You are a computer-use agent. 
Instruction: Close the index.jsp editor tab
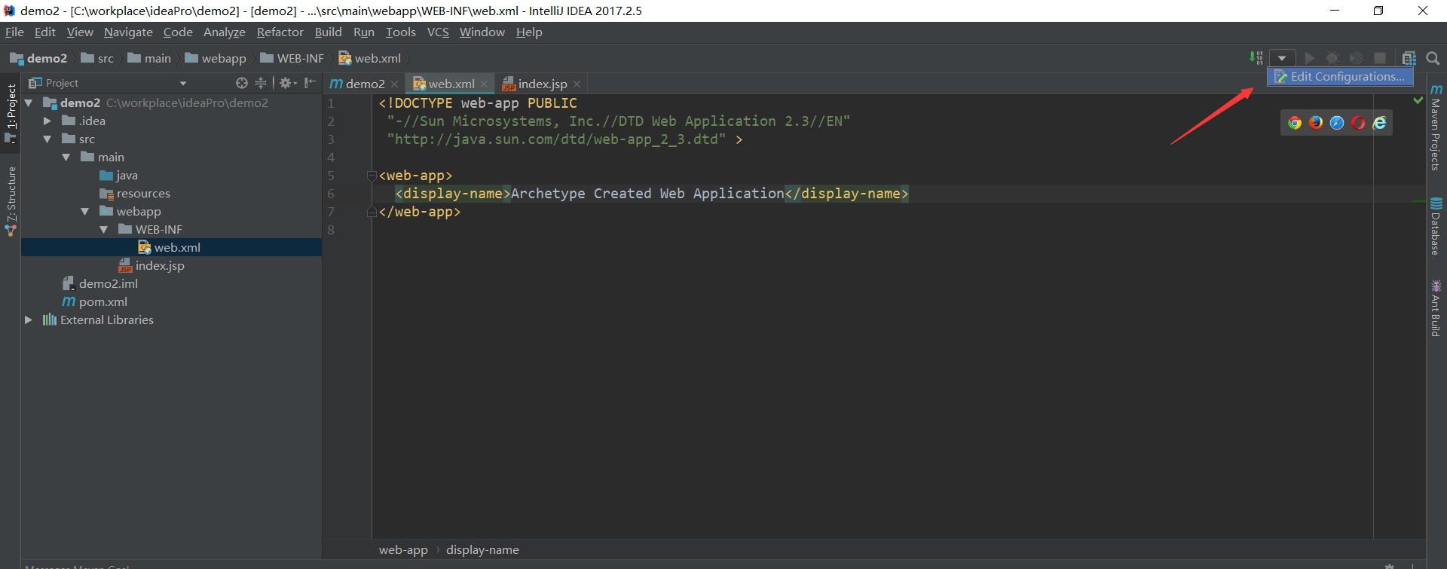[577, 84]
